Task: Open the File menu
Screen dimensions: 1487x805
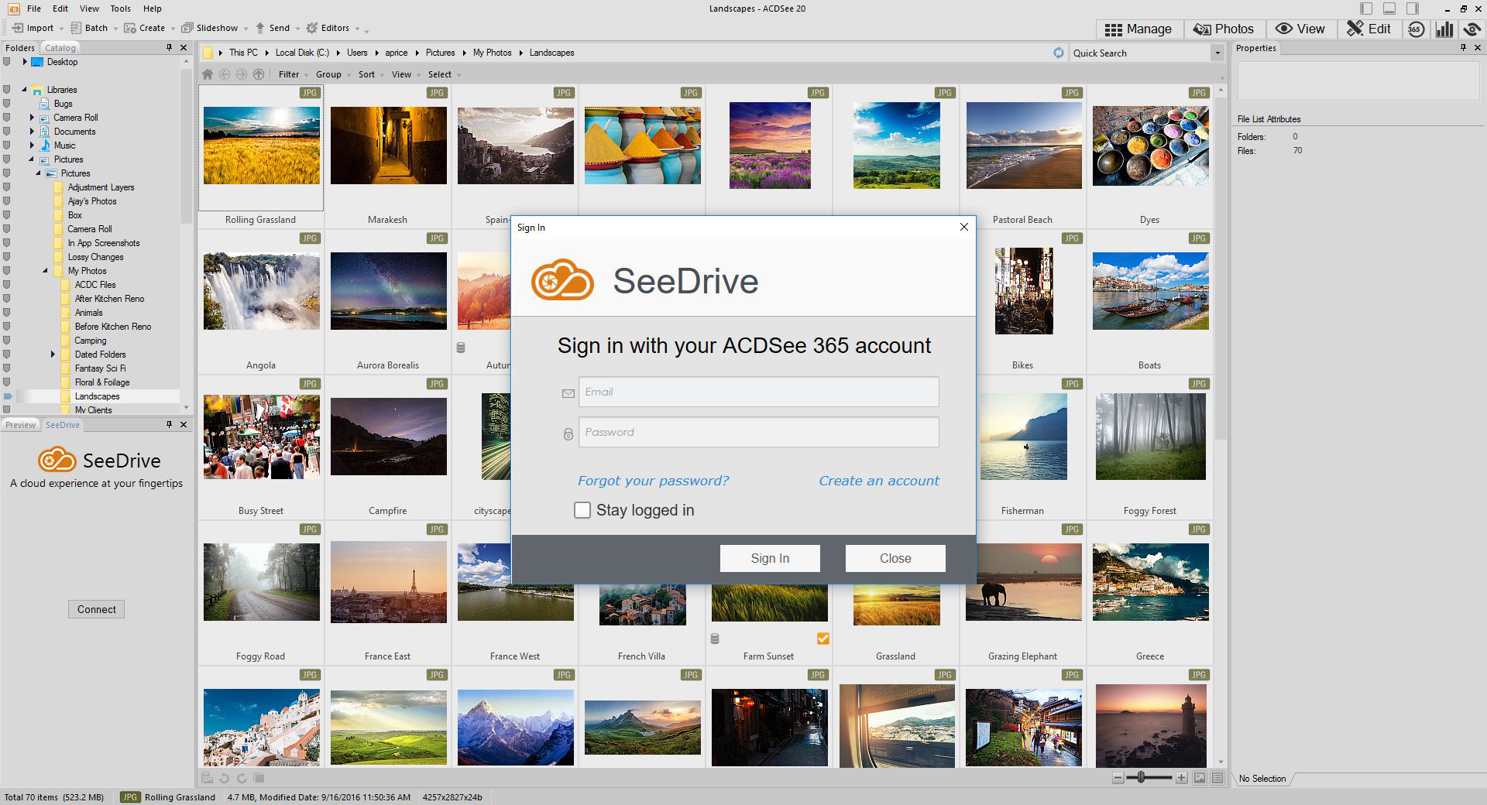Action: tap(33, 9)
